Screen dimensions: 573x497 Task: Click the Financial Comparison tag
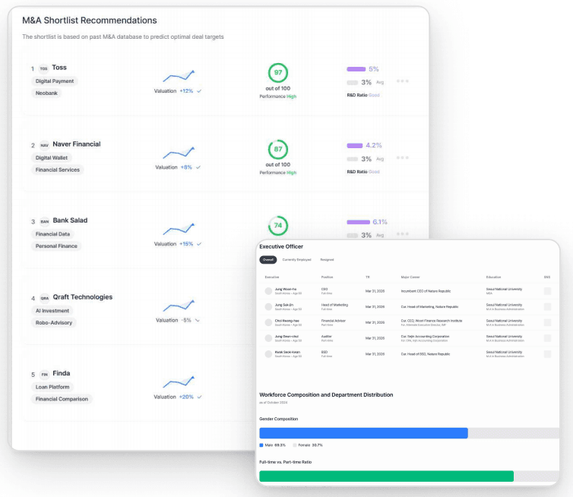point(62,399)
